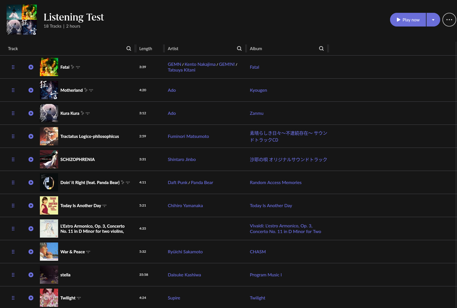Click the SCHIZOPHRENIA album thumbnail
The width and height of the screenshot is (457, 308).
pos(49,159)
